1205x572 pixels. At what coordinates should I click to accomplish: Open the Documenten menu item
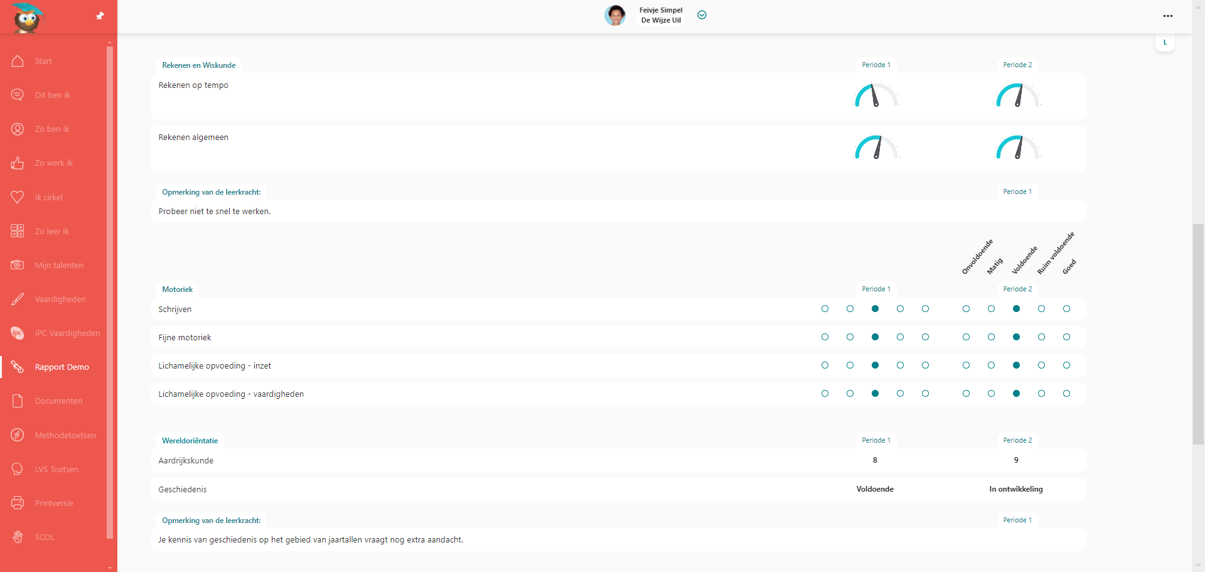point(58,401)
